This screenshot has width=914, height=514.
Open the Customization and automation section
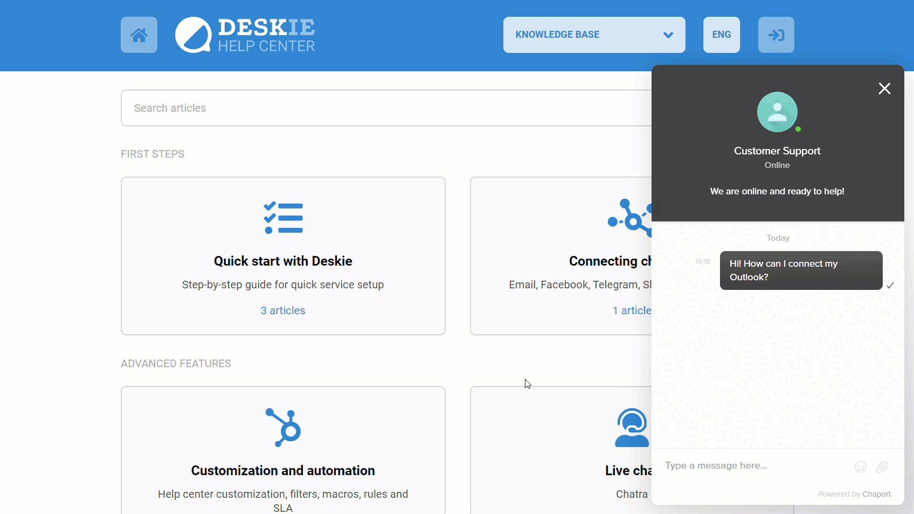click(x=283, y=470)
